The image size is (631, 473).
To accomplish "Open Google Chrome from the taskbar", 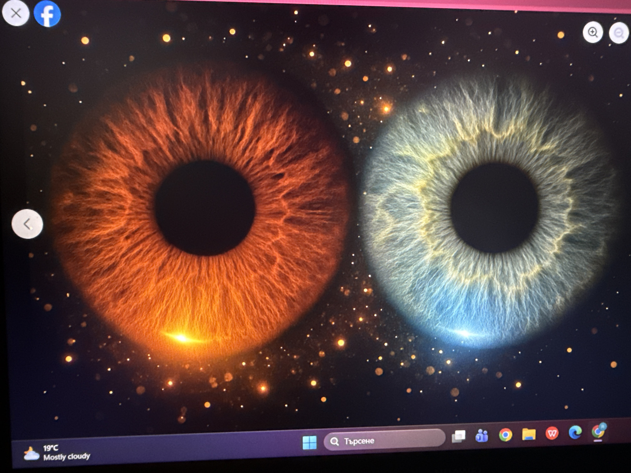I will (x=505, y=435).
